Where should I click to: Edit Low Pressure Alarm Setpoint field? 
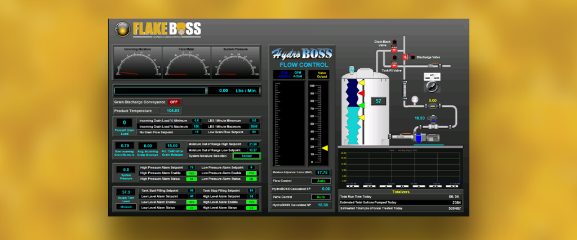[x=251, y=167]
